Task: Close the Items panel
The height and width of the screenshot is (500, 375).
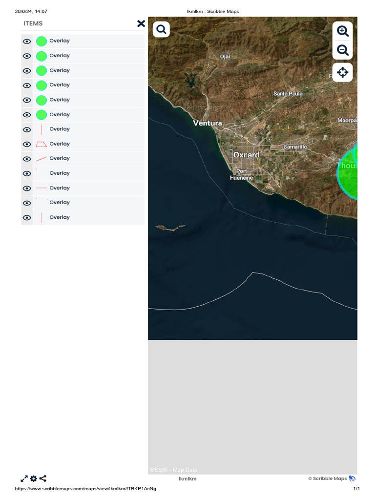Action: [141, 23]
